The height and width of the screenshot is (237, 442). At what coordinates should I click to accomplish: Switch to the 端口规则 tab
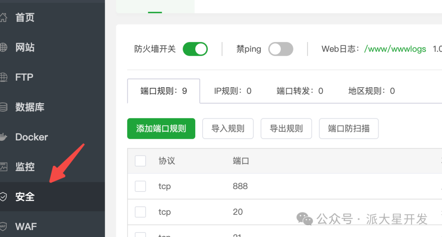click(164, 91)
